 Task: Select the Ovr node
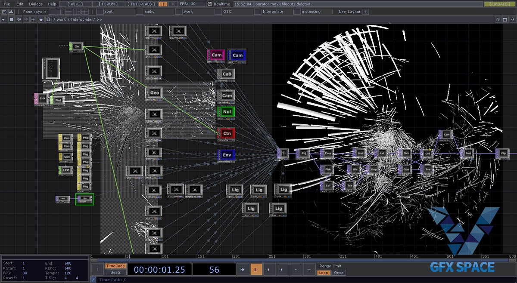(406, 153)
